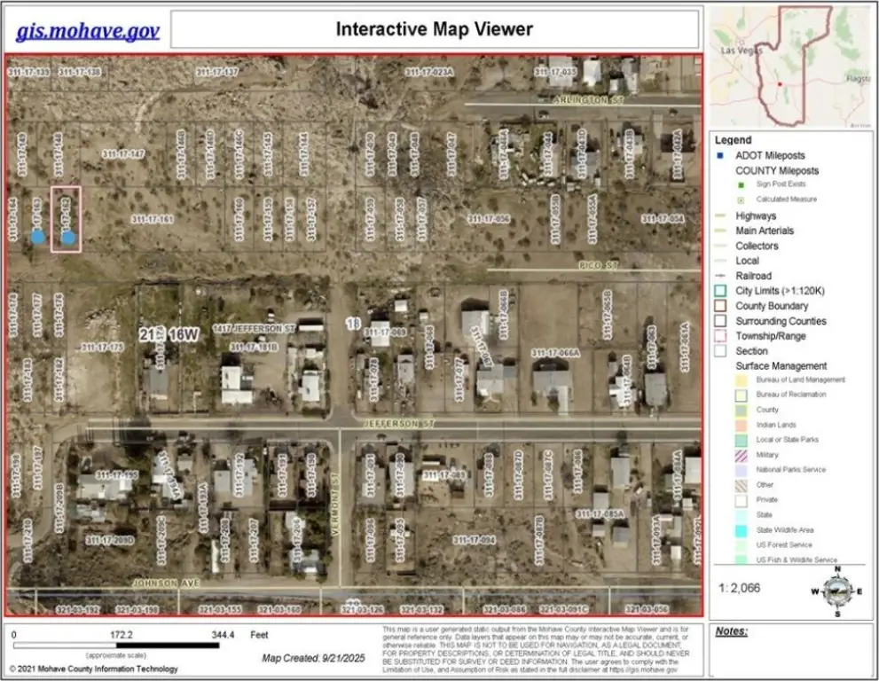Click the Railroad line symbol in legend

click(x=720, y=276)
